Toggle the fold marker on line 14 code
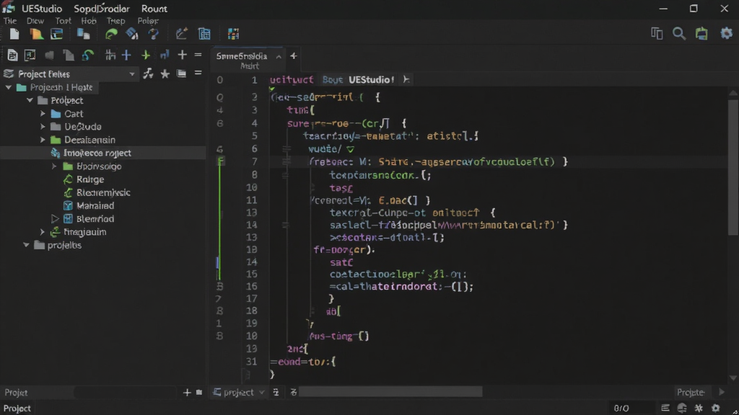The width and height of the screenshot is (739, 415). [x=286, y=225]
